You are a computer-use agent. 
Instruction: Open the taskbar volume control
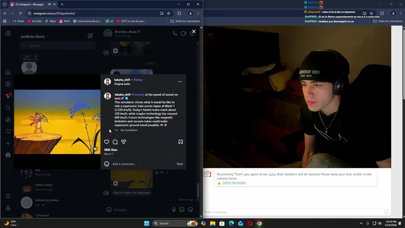click(x=379, y=223)
